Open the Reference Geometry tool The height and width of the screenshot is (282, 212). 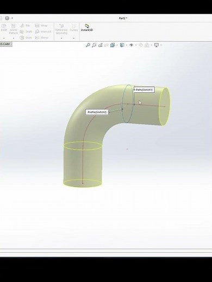pyautogui.click(x=61, y=29)
